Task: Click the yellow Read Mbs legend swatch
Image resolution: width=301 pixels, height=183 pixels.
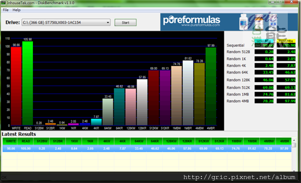Action: [x=286, y=41]
